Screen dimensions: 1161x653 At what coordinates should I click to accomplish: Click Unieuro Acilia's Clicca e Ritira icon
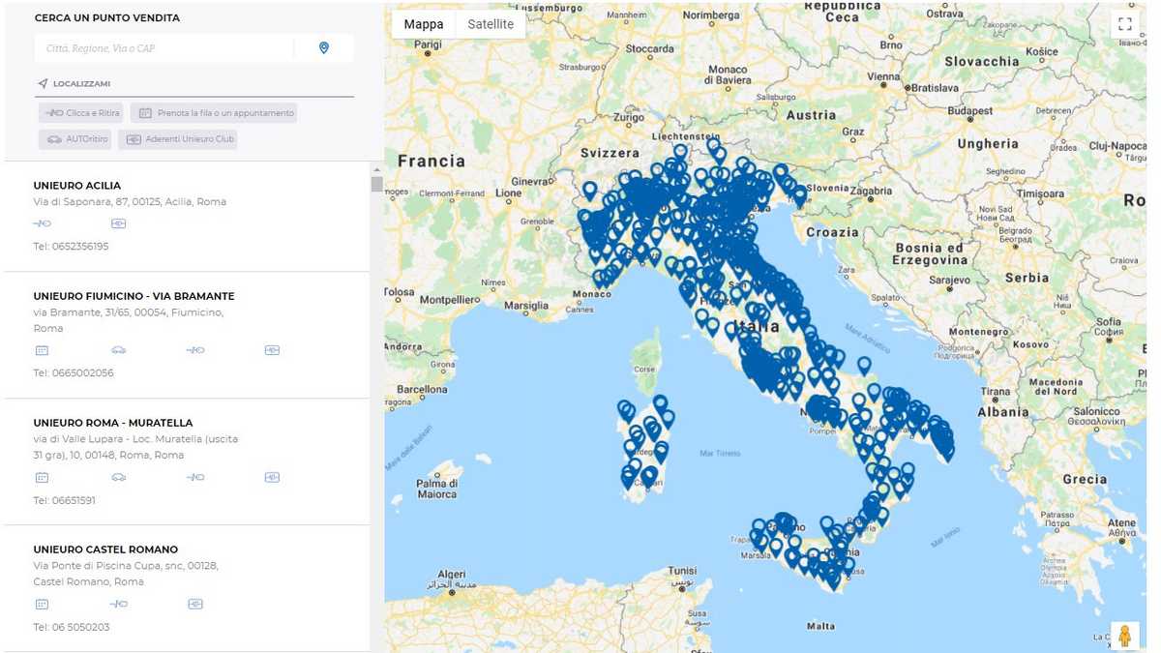pyautogui.click(x=42, y=223)
